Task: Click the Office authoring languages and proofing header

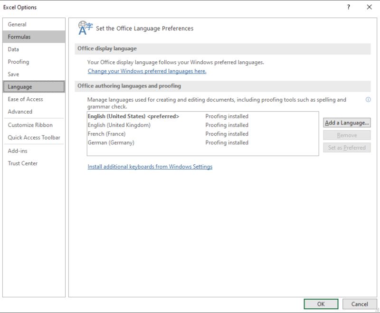Action: pos(223,86)
